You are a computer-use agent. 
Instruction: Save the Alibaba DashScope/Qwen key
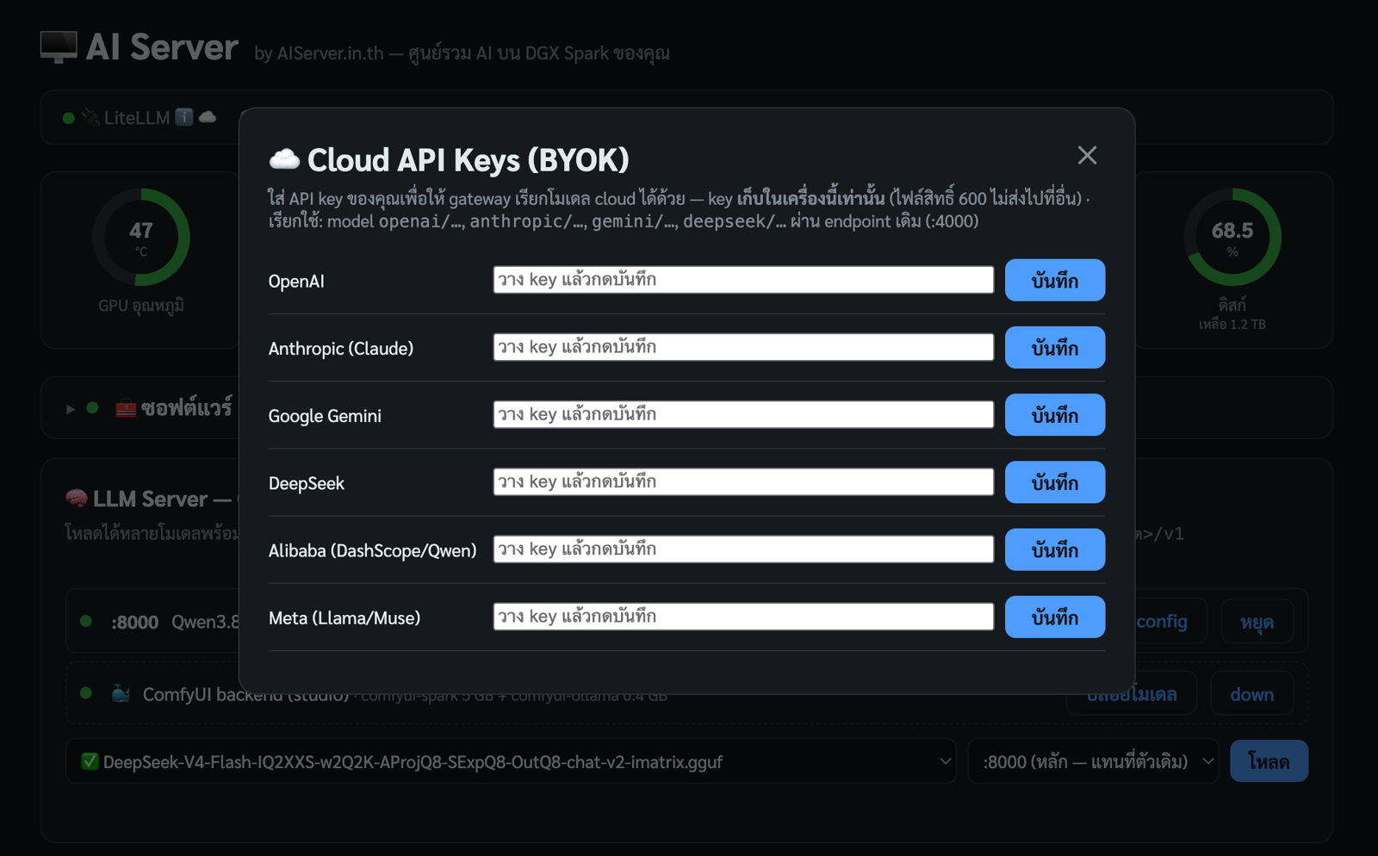[x=1055, y=549]
